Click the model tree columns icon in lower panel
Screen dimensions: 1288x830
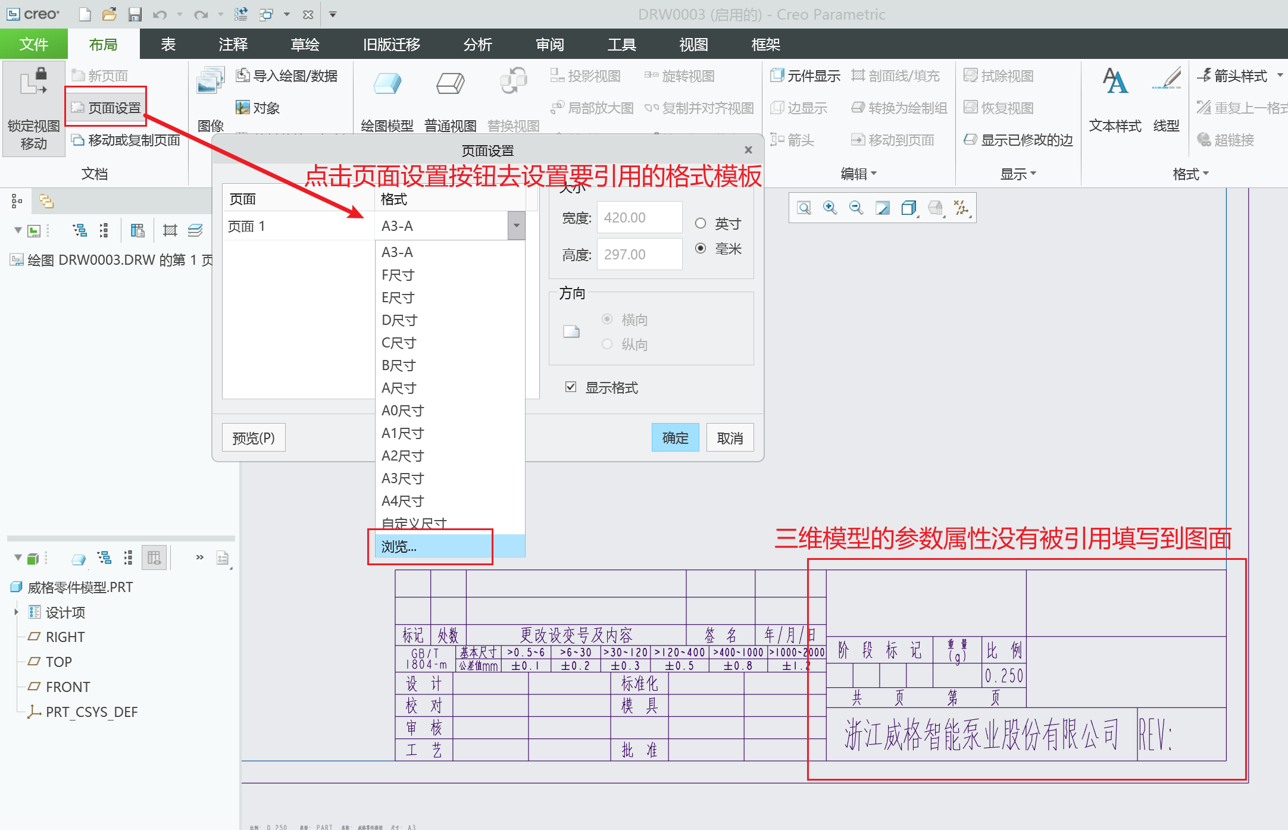(154, 557)
